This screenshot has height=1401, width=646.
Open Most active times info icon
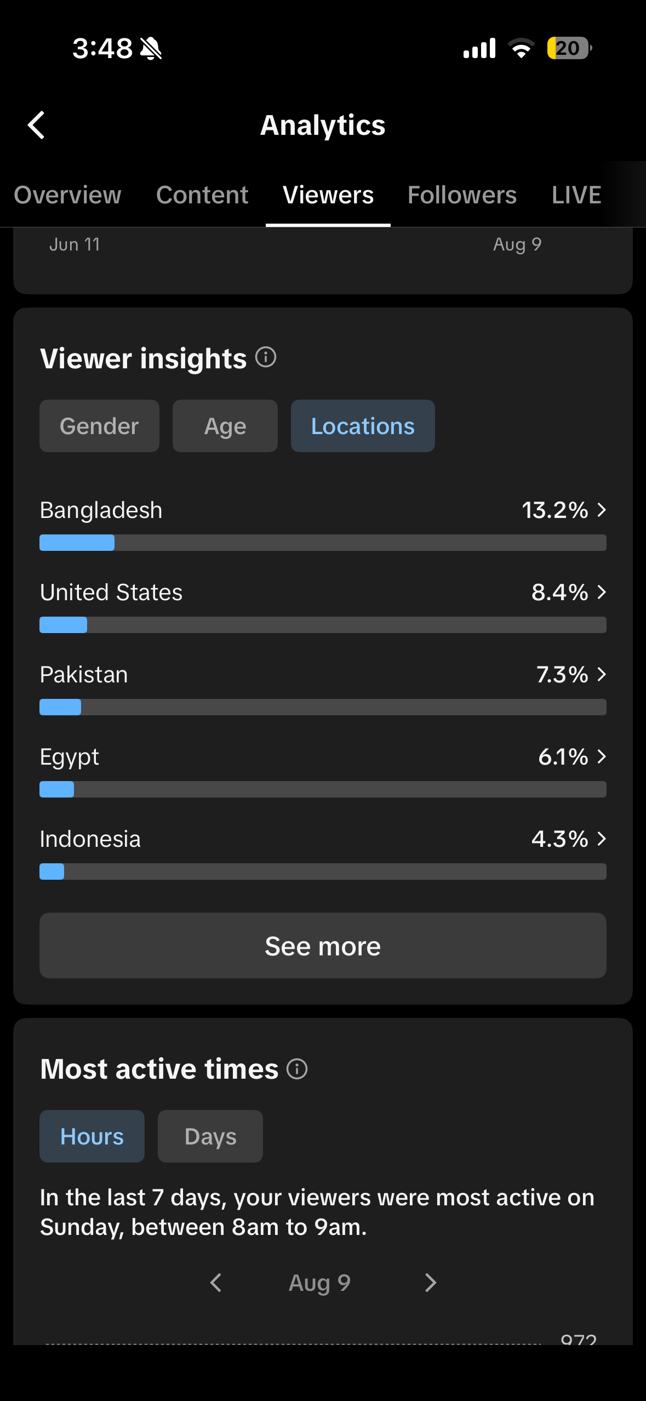click(297, 1069)
